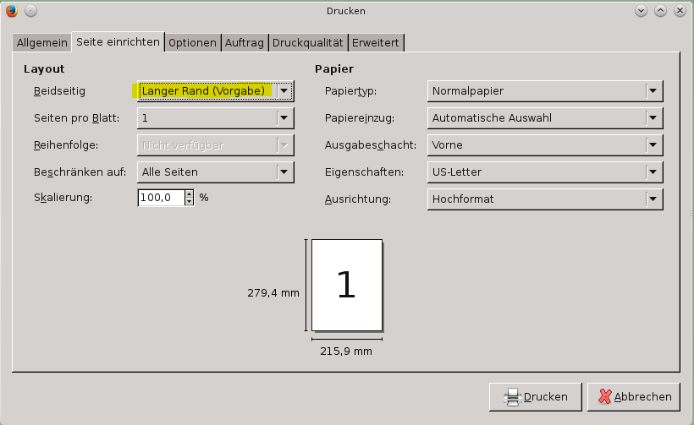The image size is (694, 425).
Task: Click the Papiereinzug label
Action: [x=360, y=118]
